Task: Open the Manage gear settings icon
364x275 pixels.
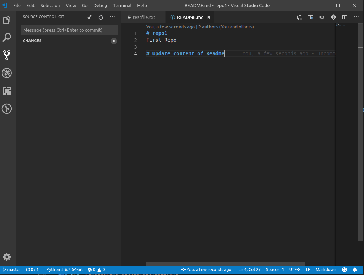Action: click(7, 256)
